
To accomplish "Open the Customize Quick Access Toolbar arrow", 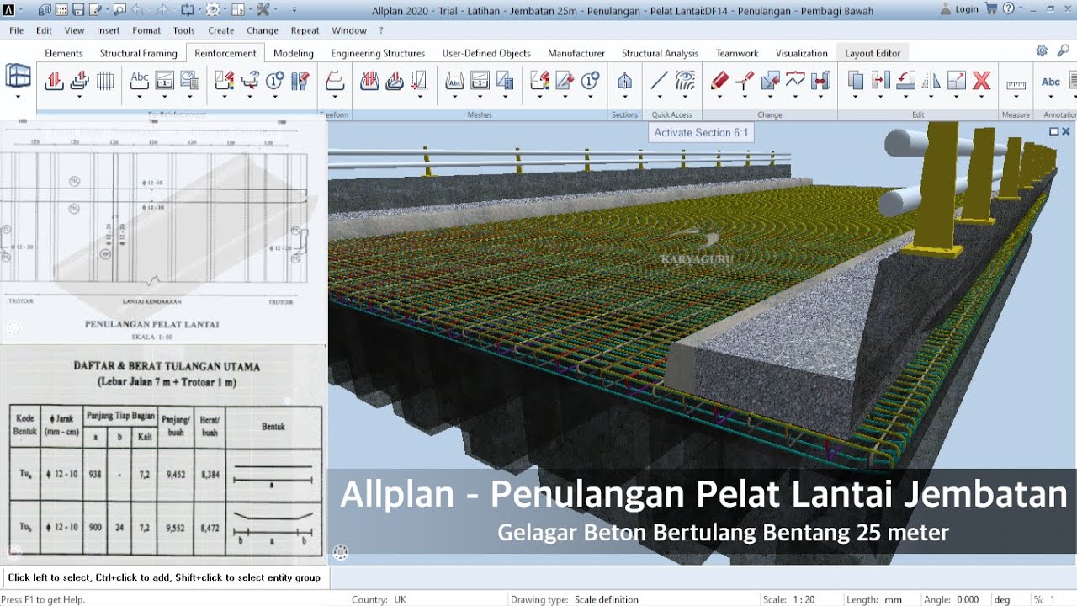I will [294, 10].
